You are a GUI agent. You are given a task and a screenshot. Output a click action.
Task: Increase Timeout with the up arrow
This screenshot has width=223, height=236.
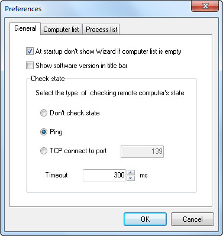(131, 173)
